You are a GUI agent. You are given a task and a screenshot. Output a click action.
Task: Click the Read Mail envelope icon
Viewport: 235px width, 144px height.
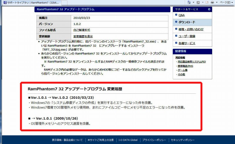207,2
